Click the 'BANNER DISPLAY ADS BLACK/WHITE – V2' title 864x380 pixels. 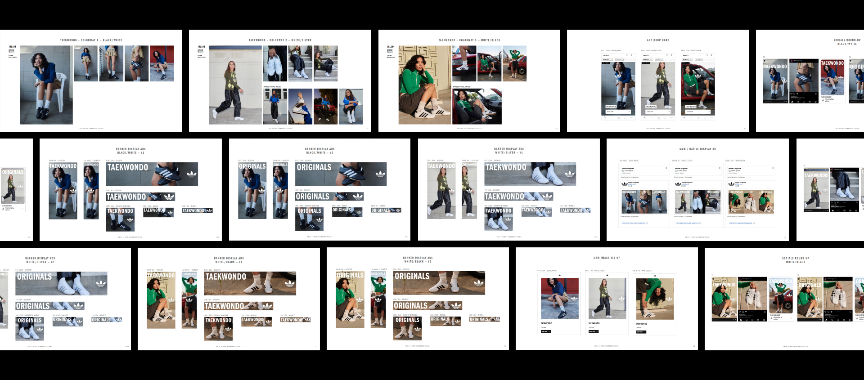(x=320, y=151)
